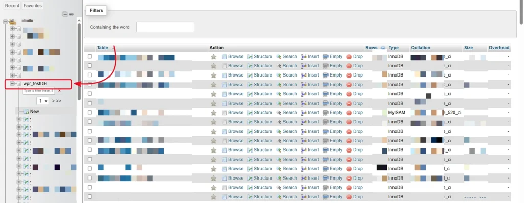Collapse the server root tree node
524x203 pixels.
(5, 21)
